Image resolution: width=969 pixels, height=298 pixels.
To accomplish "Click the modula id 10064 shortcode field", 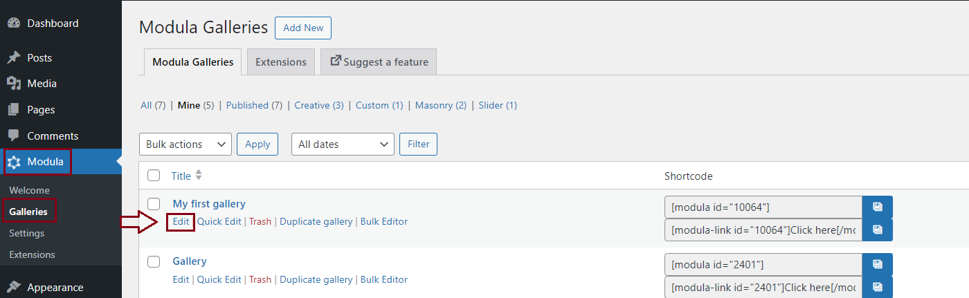I will coord(763,207).
